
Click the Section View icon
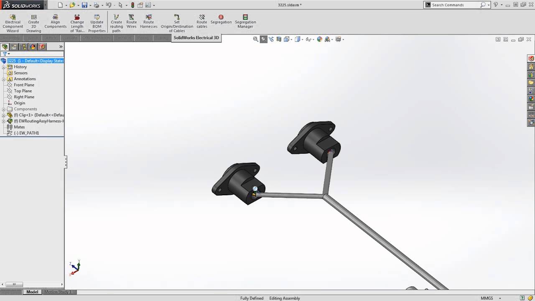[x=279, y=39]
